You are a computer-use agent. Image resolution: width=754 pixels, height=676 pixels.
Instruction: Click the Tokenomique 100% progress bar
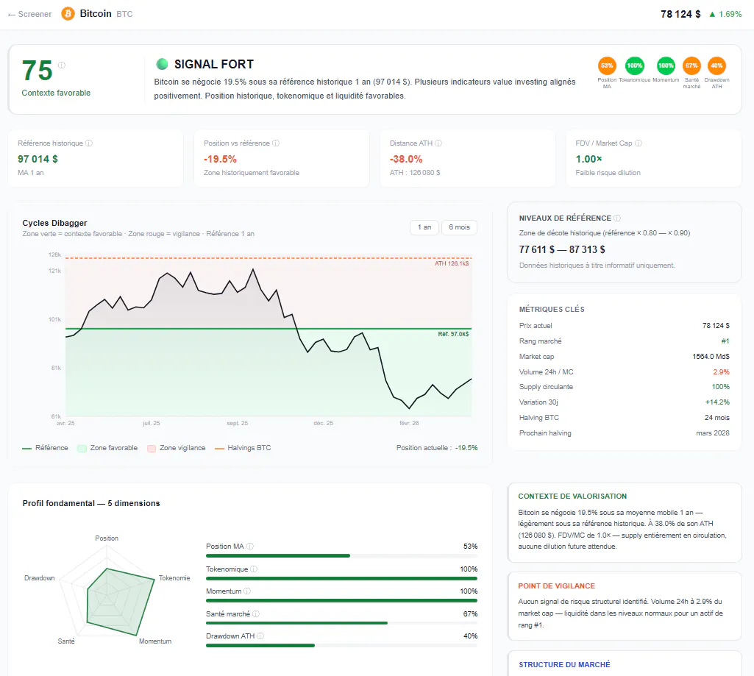(341, 578)
